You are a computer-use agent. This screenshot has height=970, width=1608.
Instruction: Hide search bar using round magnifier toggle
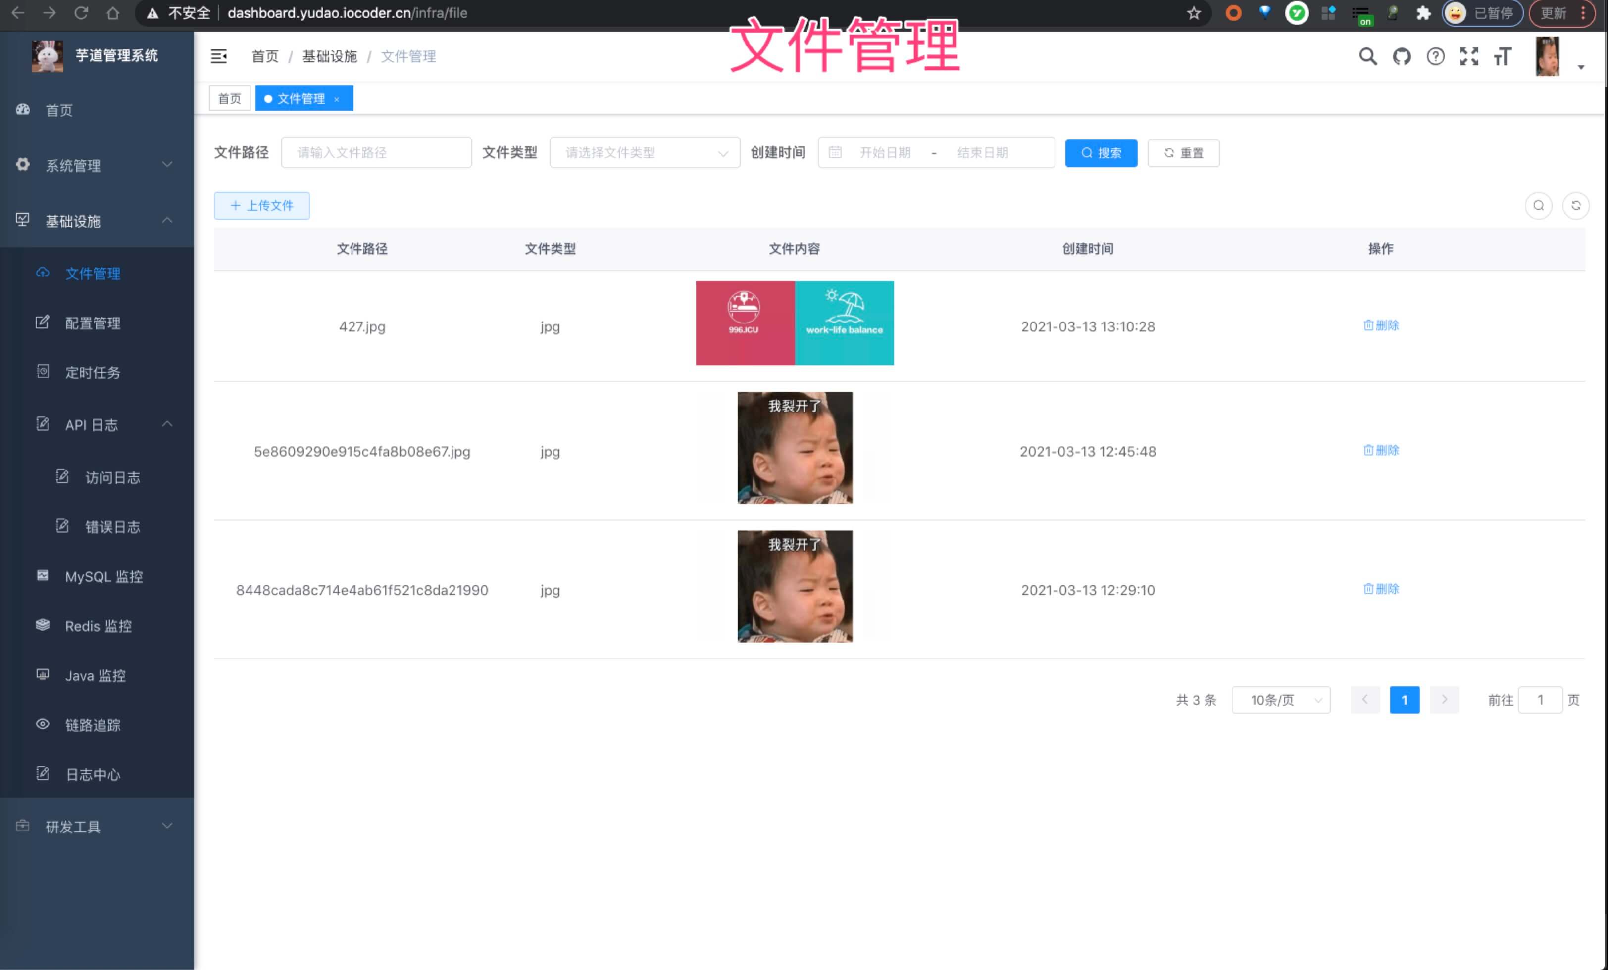1538,206
